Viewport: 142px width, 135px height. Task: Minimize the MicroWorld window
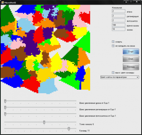pos(126,2)
